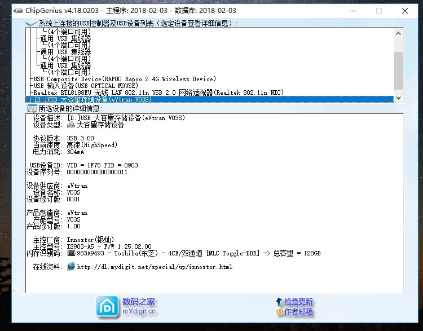Click the 304mA power consumption value
The width and height of the screenshot is (423, 331).
pyautogui.click(x=75, y=152)
